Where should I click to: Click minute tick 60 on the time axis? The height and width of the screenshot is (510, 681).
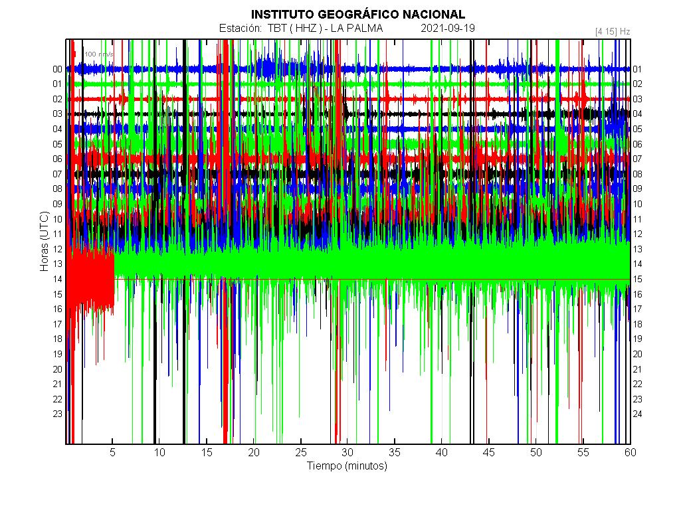631,452
